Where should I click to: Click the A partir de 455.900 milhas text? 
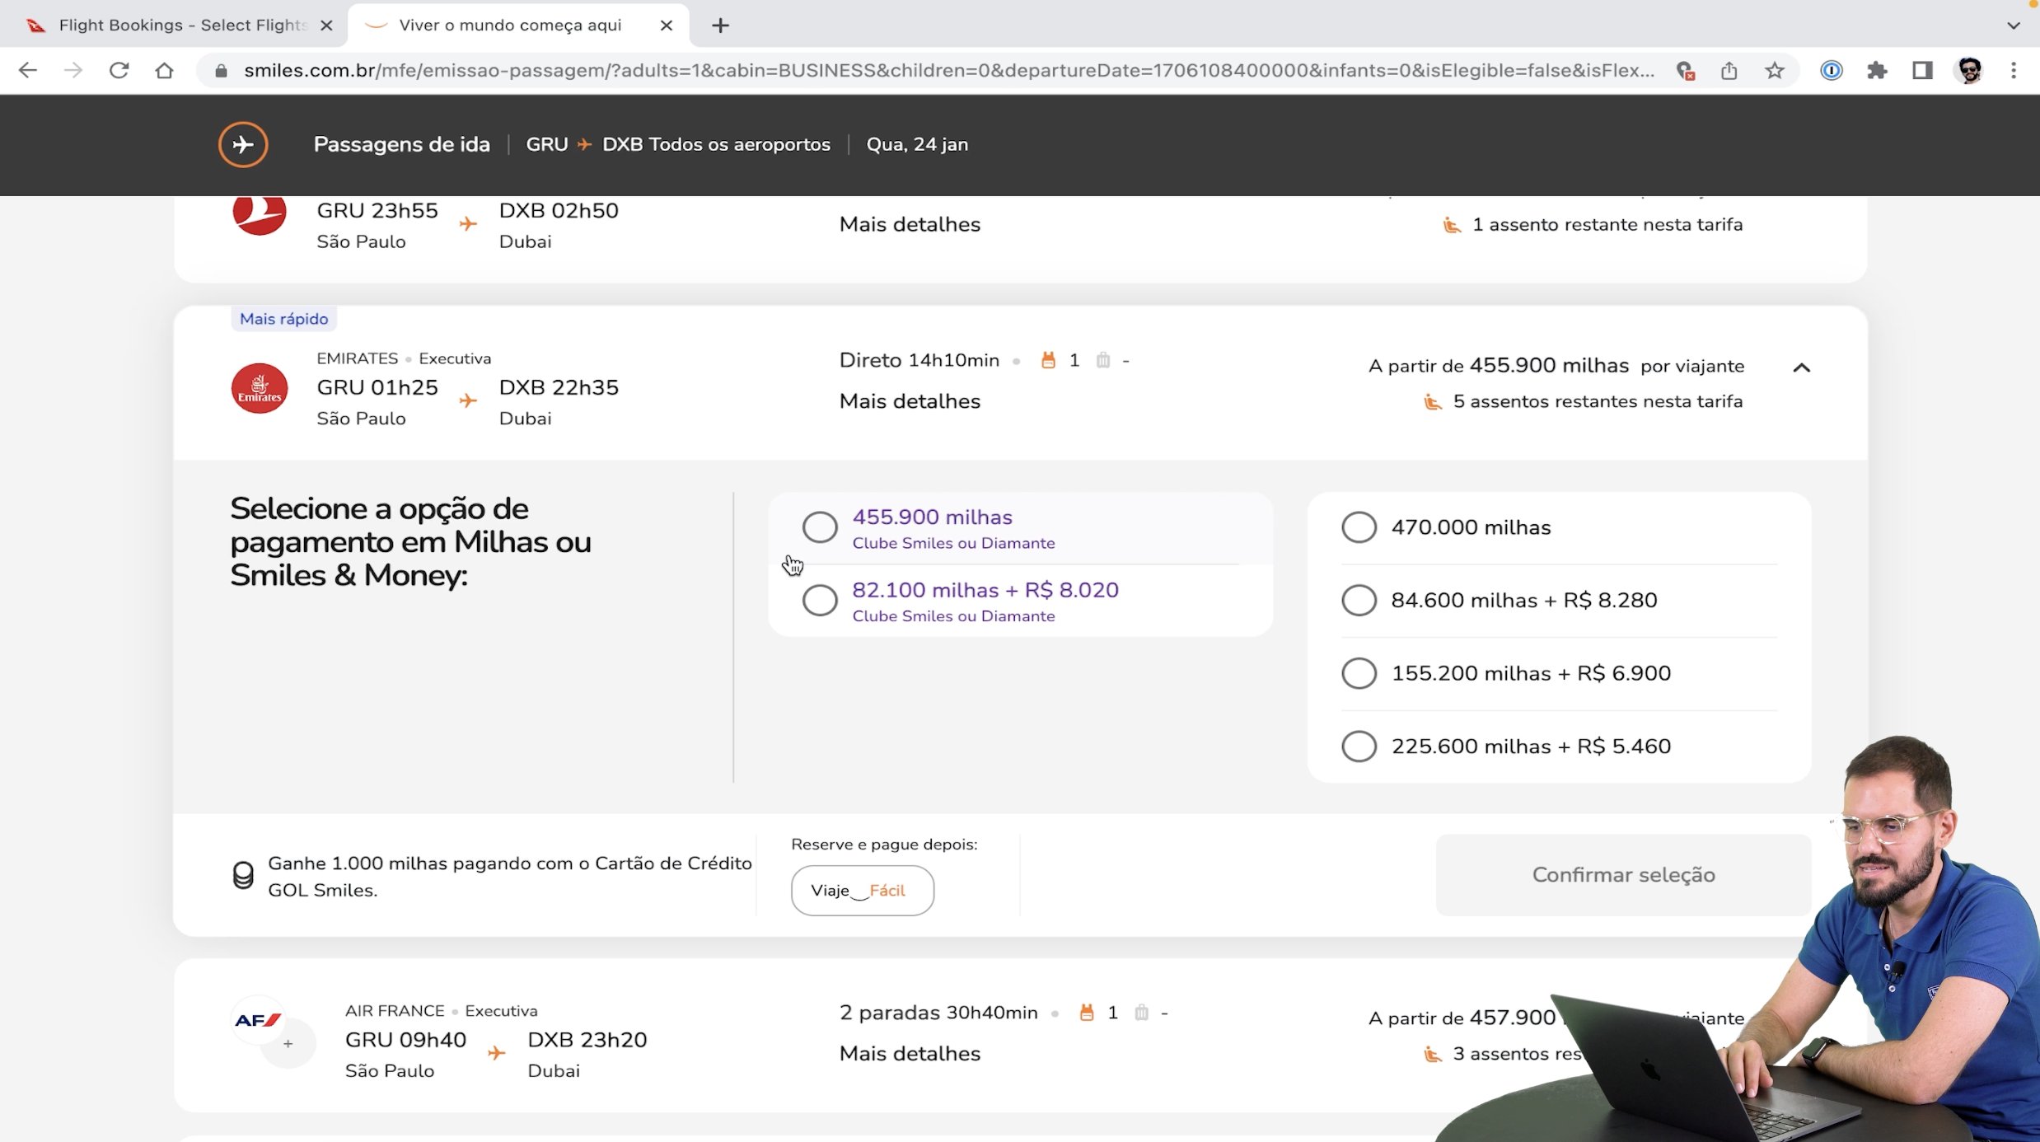(1499, 366)
